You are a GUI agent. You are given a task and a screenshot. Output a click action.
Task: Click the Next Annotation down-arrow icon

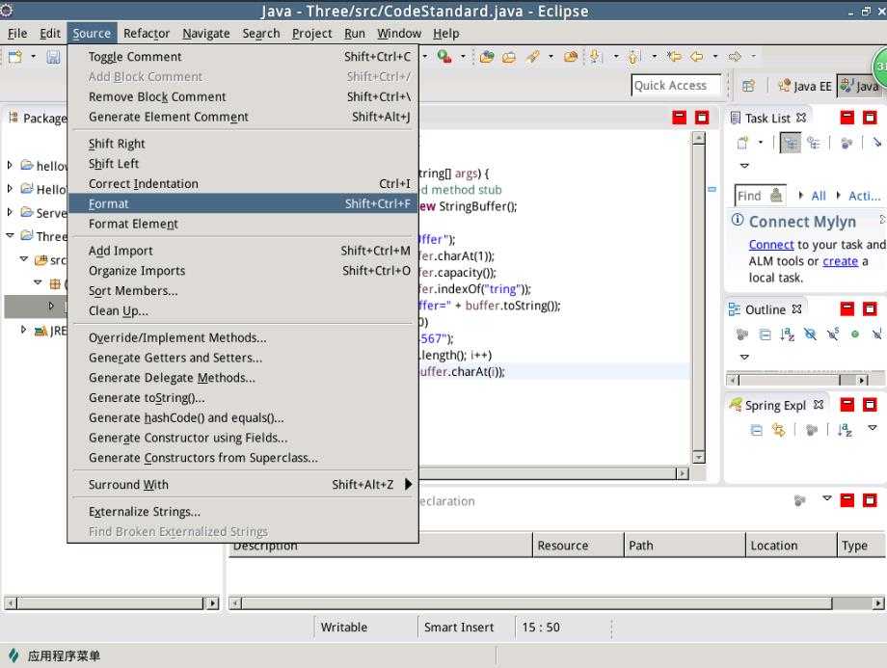coord(595,57)
